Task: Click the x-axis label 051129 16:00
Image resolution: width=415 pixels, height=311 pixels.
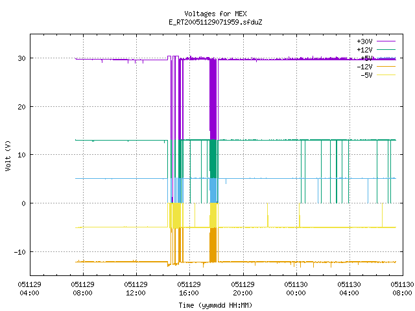Action: tap(189, 288)
